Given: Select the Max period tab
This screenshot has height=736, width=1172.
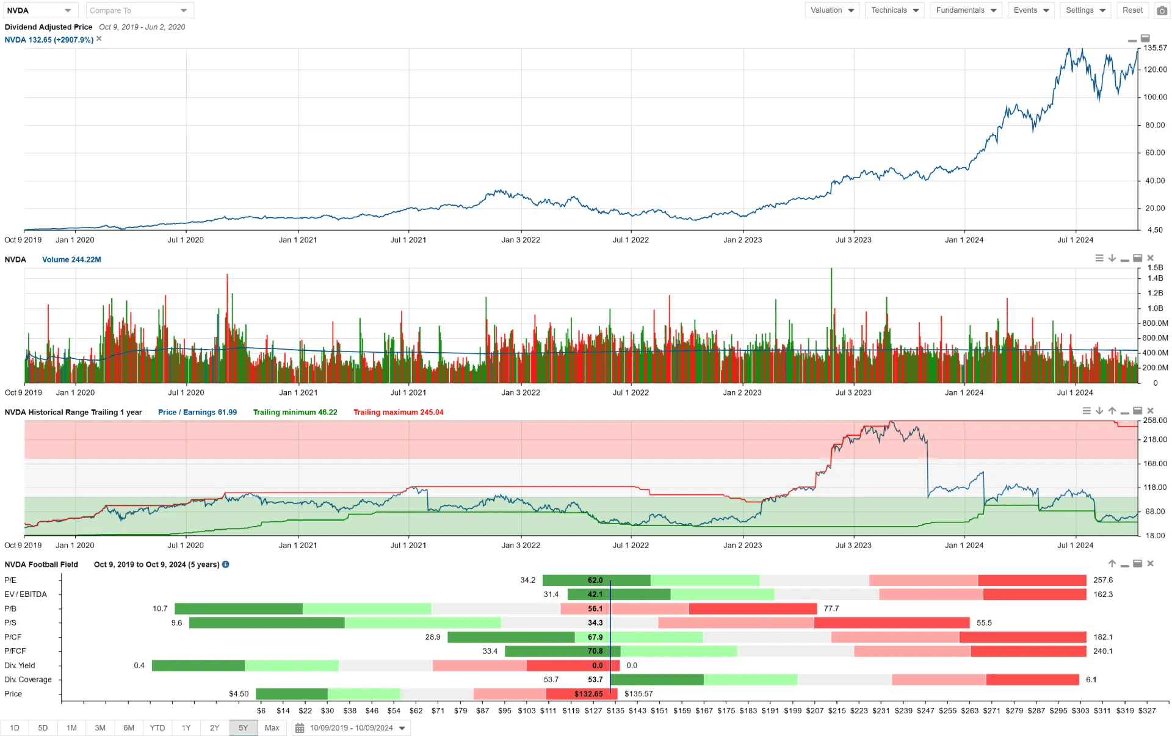Looking at the screenshot, I should click(272, 727).
